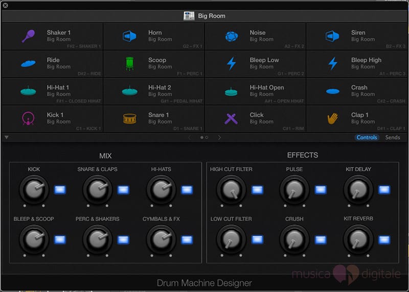The width and height of the screenshot is (409, 292).
Task: Click the Clap 1 hand icon
Action: point(333,119)
